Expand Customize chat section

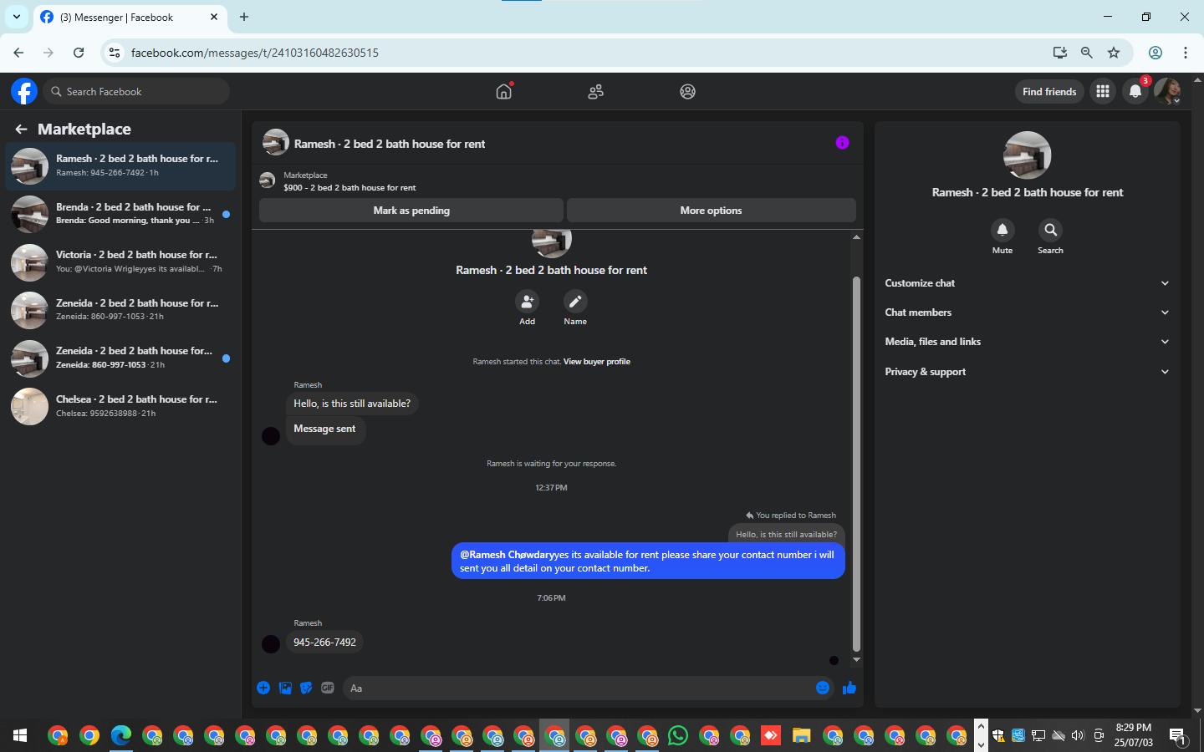pos(1027,283)
